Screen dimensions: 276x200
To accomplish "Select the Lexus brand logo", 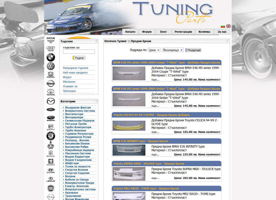I will tap(51, 179).
